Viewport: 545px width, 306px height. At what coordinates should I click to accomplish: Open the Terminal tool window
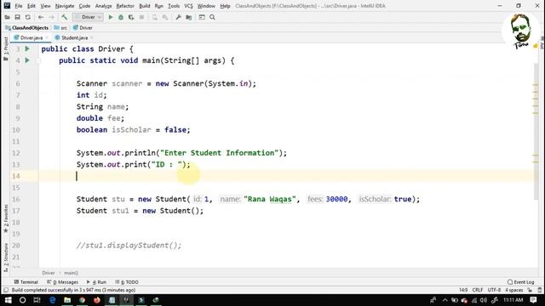[26, 282]
